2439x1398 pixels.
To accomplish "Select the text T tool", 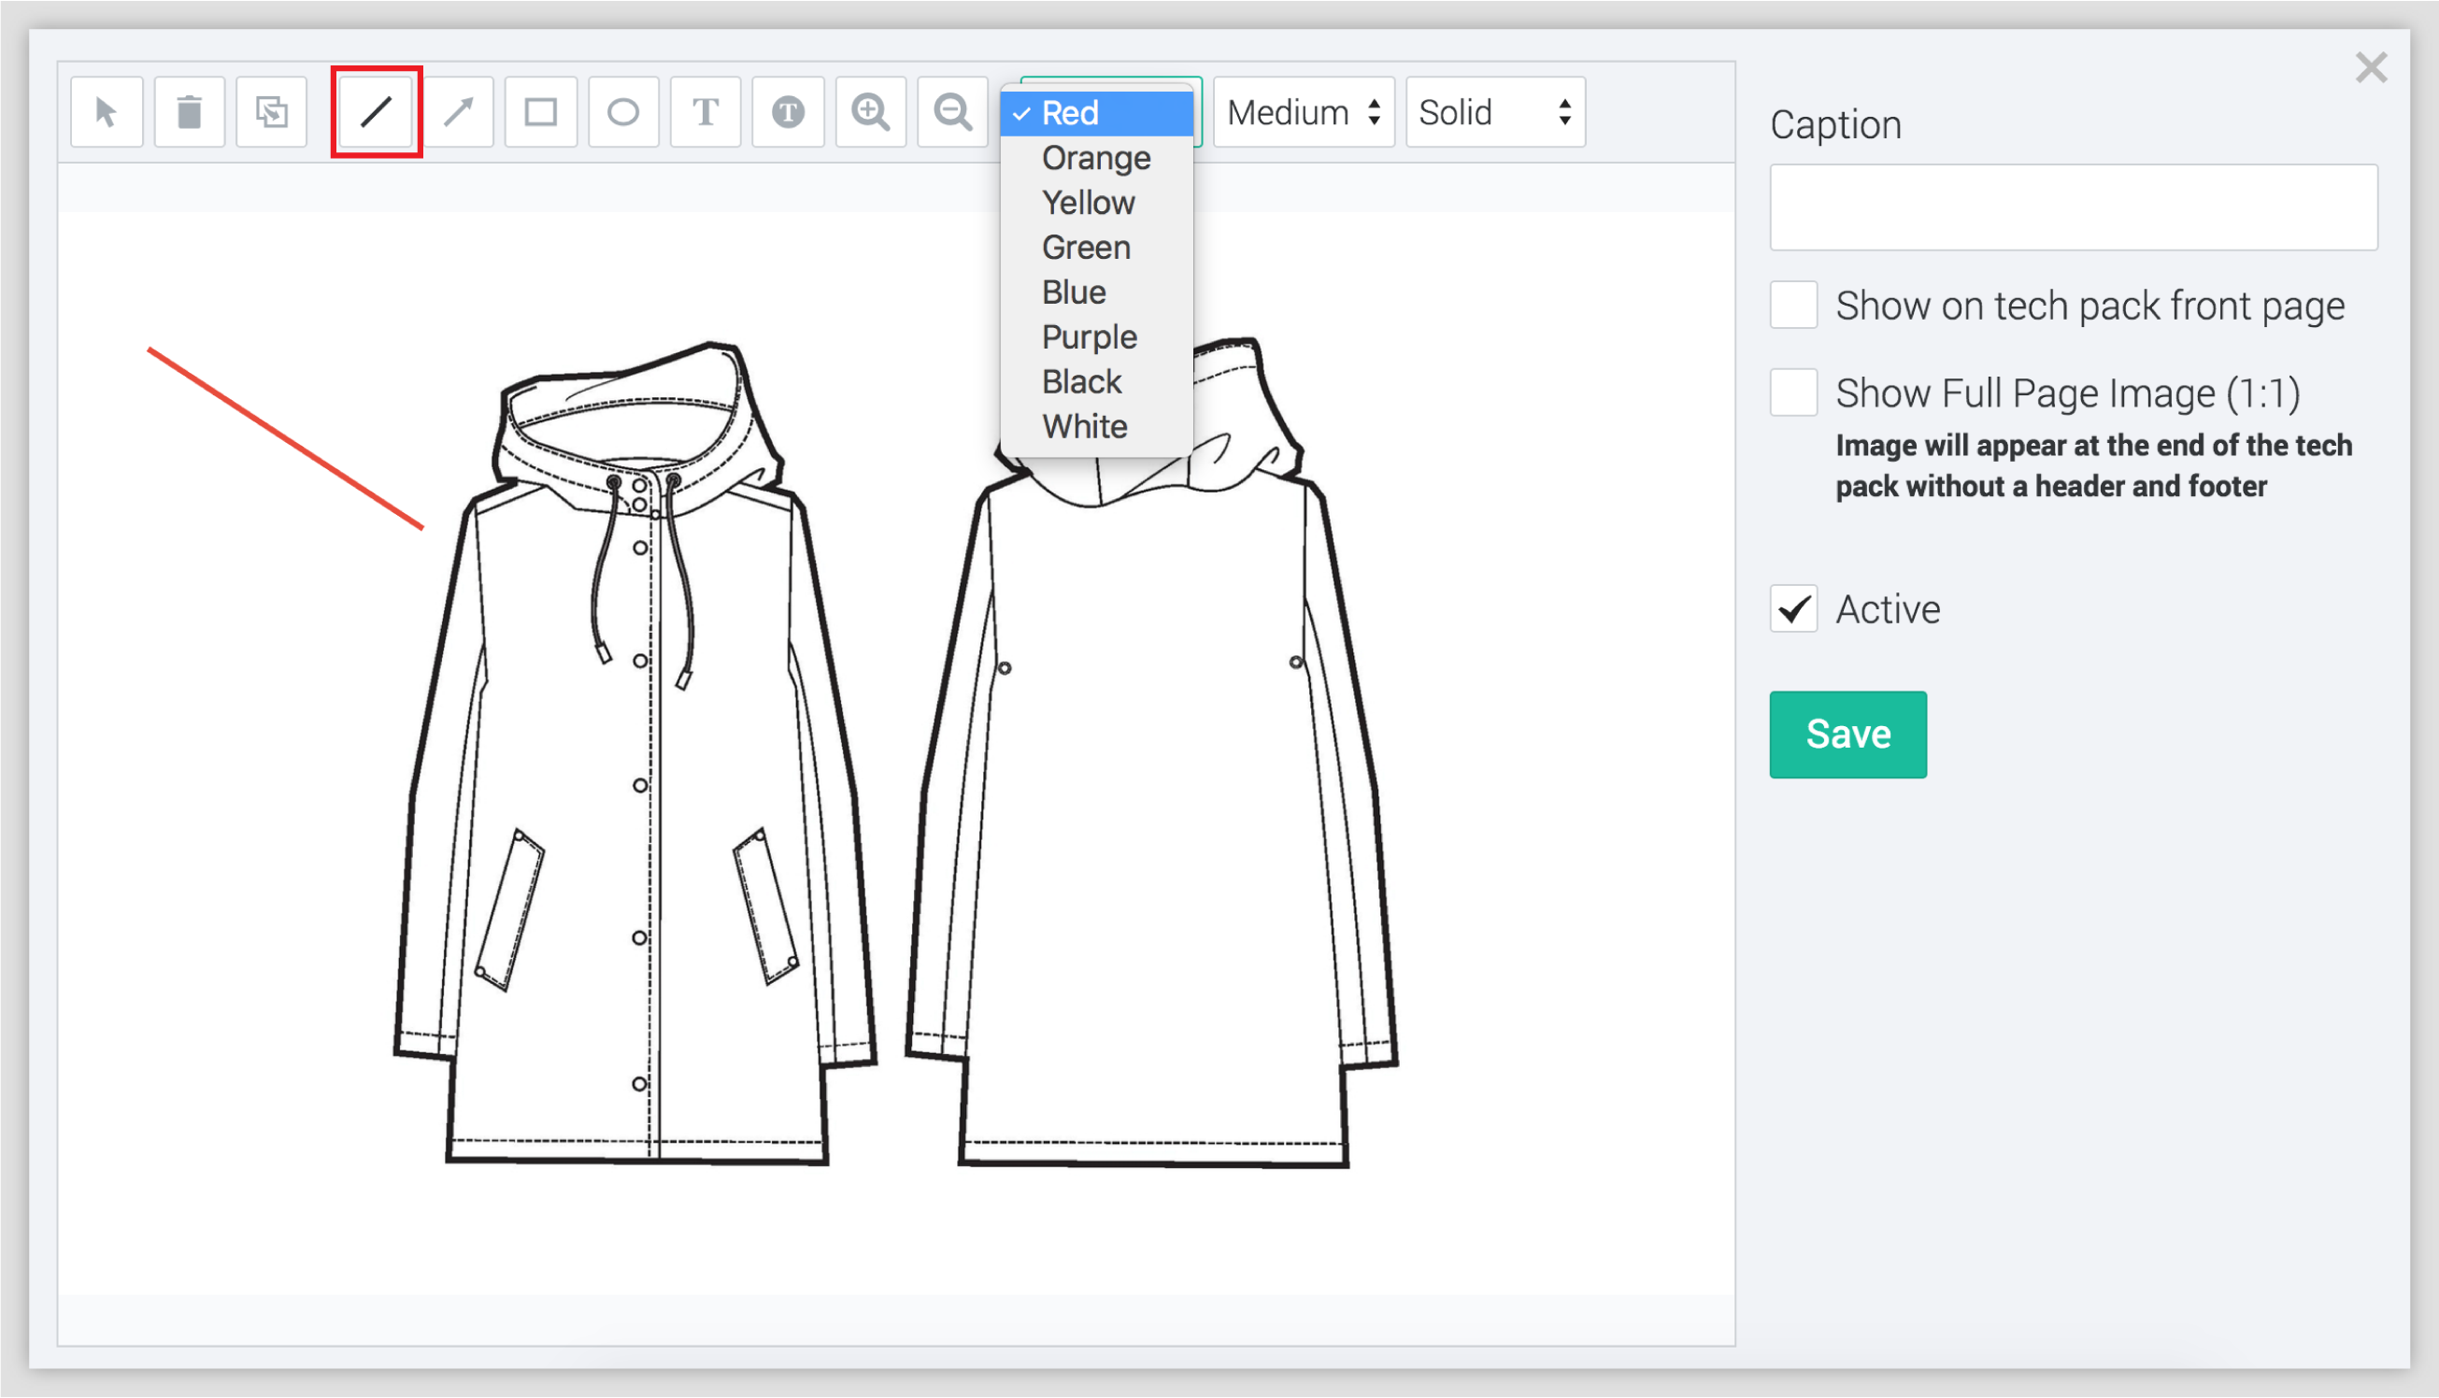I will [x=706, y=112].
